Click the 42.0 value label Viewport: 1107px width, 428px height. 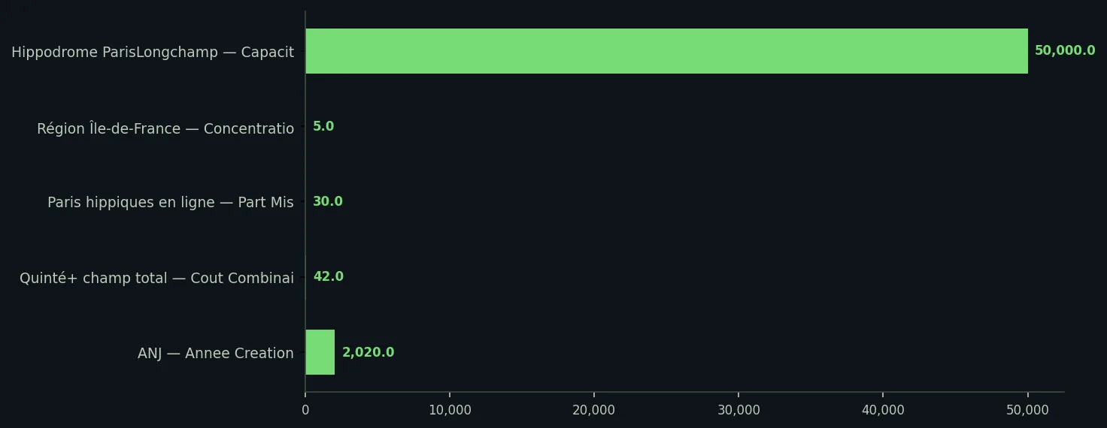tap(328, 277)
